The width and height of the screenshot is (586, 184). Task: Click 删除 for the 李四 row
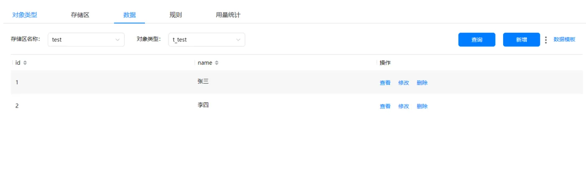422,106
